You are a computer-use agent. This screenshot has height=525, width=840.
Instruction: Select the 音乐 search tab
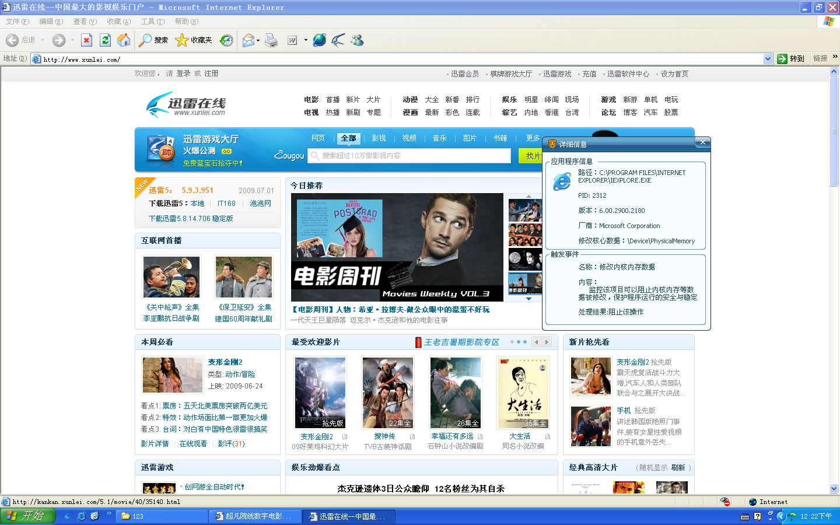click(x=439, y=138)
